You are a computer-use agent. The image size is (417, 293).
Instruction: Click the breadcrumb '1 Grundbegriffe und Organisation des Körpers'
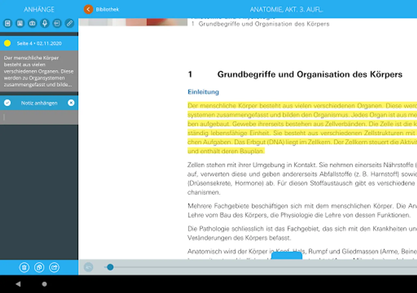click(x=261, y=24)
